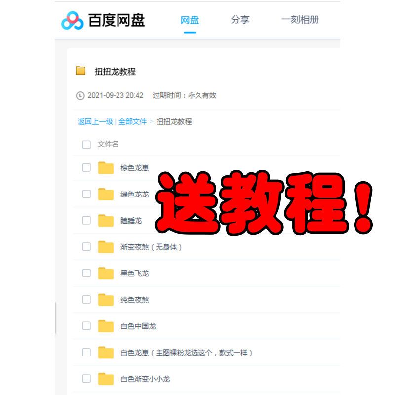Open the 白色中国龙 folder icon

[x=106, y=326]
